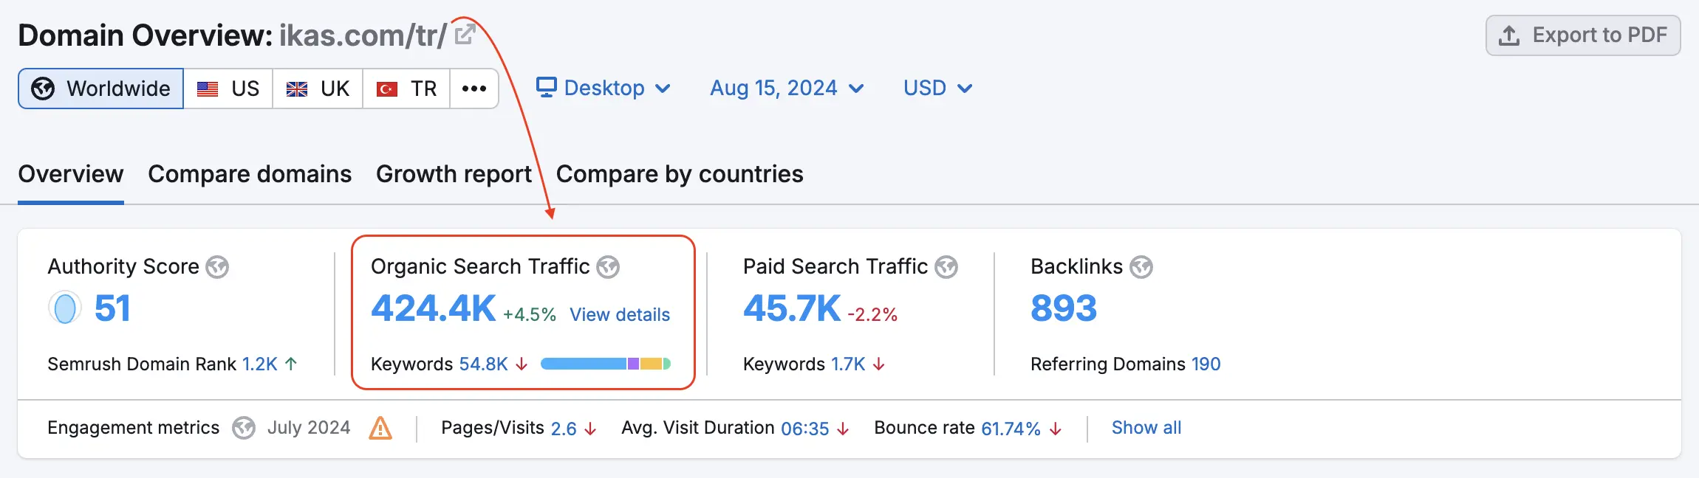
Task: Switch to the US database
Action: (x=228, y=89)
